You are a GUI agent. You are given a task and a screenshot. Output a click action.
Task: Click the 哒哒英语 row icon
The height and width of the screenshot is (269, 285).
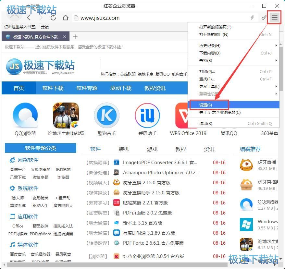pyautogui.click(x=116, y=202)
